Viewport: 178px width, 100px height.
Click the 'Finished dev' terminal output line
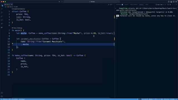(146, 12)
